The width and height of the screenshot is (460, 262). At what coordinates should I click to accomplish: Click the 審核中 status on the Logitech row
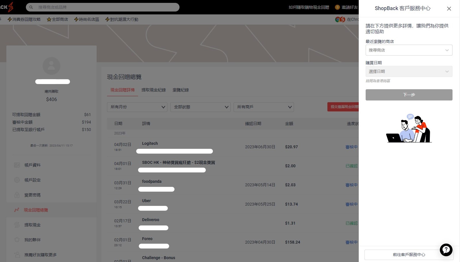point(352,147)
